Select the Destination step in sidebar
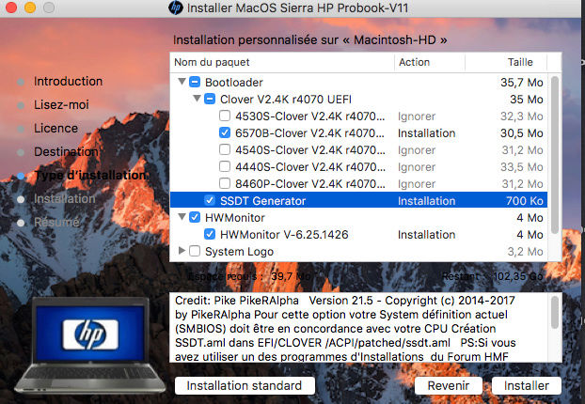585x404 pixels. click(66, 151)
